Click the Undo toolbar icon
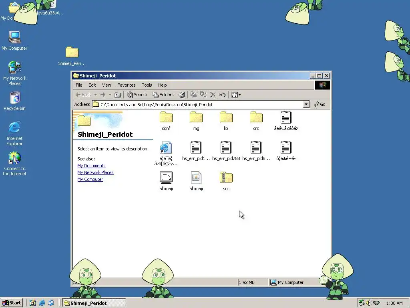Viewport: 410px width, 308px height. 223,95
